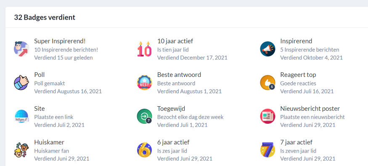Click the Toegewijd badge title
368x166 pixels.
click(171, 109)
